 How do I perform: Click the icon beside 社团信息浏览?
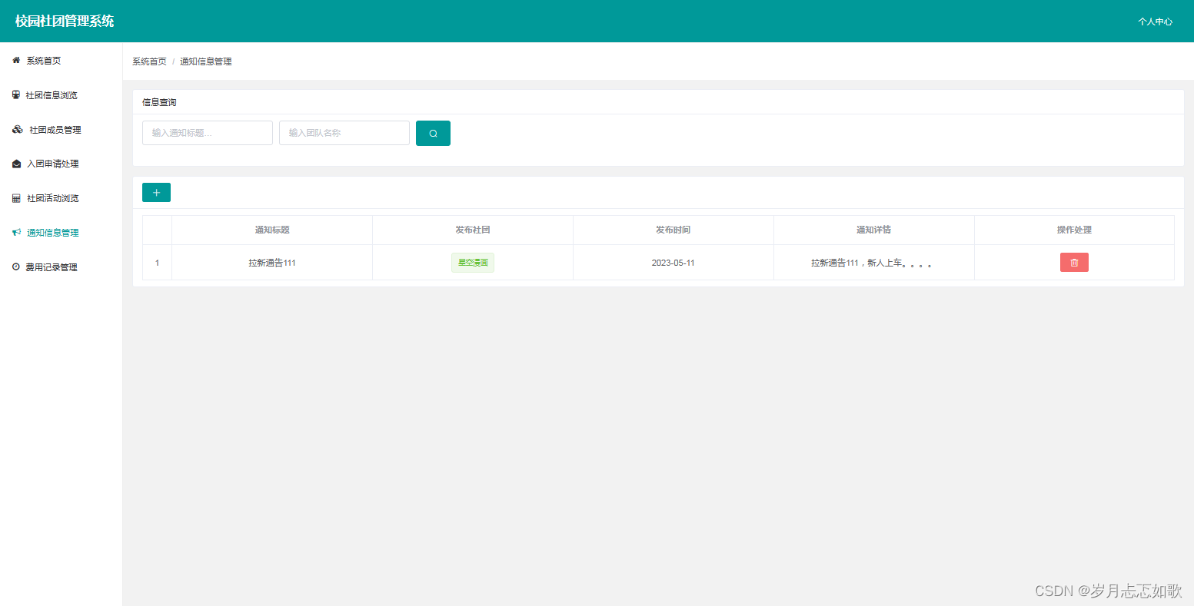tap(16, 94)
